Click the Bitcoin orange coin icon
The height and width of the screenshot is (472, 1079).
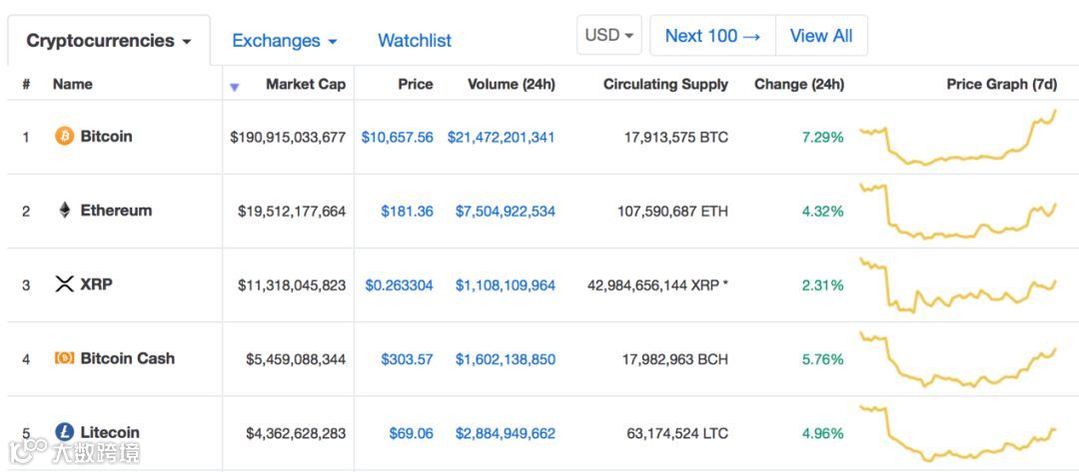[64, 137]
